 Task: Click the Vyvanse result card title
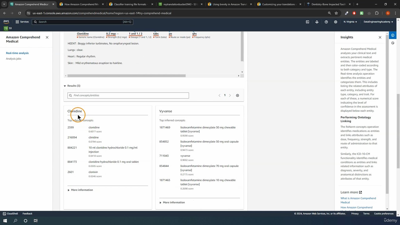pos(166,111)
